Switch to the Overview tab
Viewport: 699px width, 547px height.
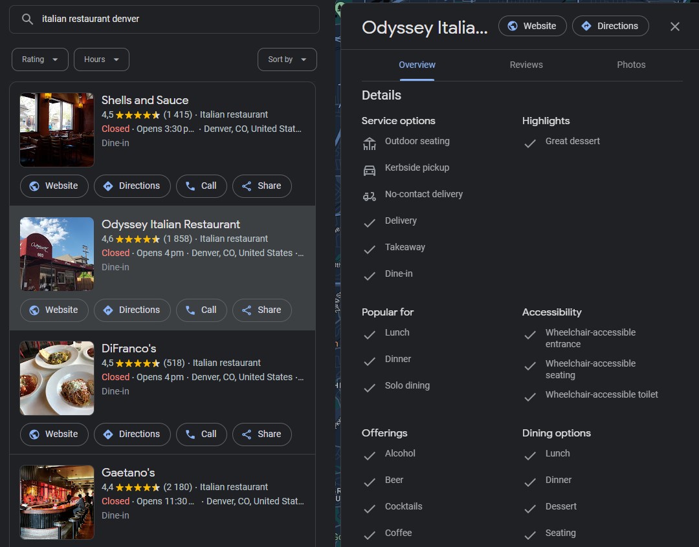(417, 65)
